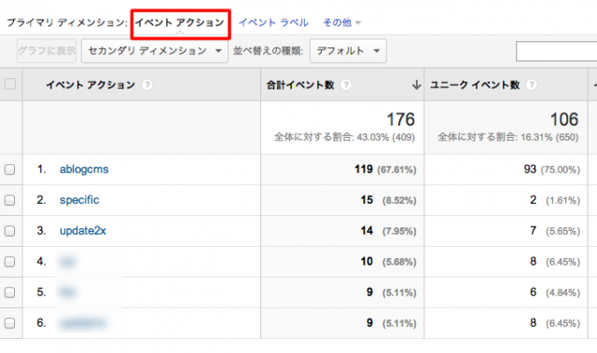Click the グラフに表示 button

(47, 51)
